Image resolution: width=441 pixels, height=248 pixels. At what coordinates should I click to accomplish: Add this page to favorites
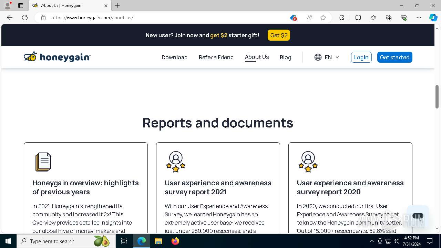pos(323,18)
